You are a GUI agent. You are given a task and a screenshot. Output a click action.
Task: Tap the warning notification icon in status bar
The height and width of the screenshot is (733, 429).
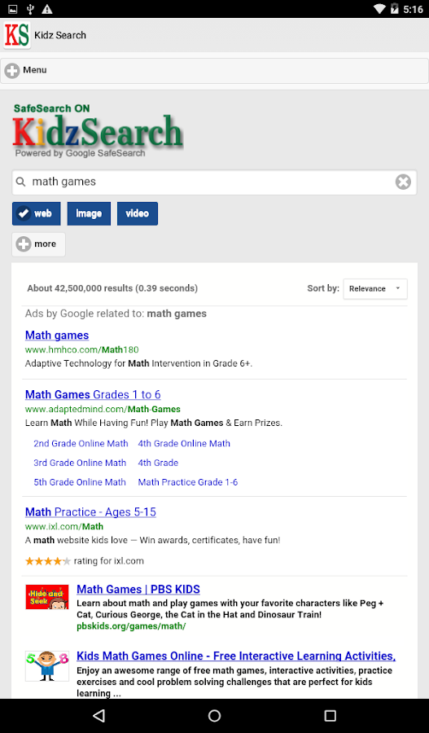[46, 9]
